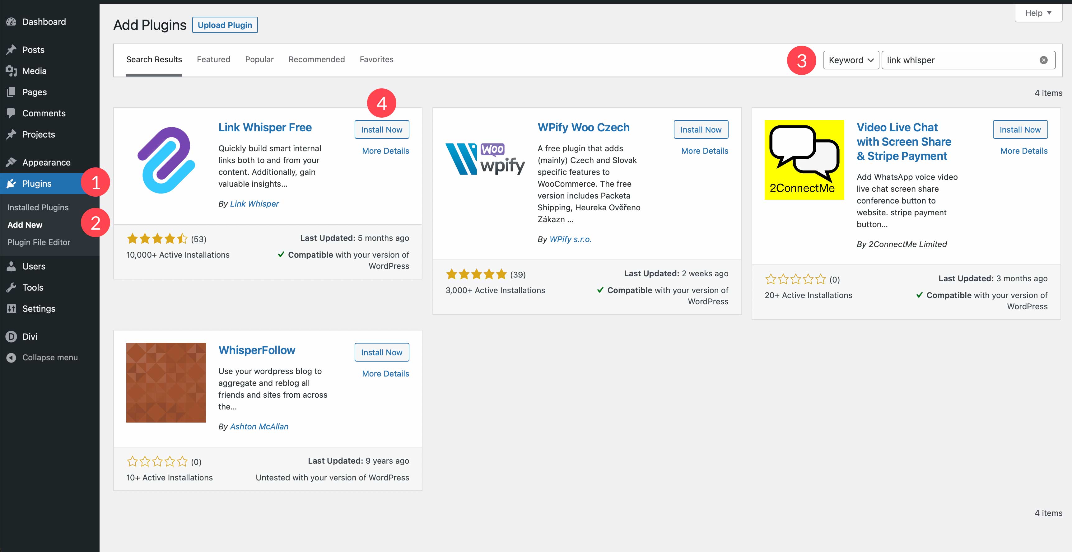The height and width of the screenshot is (552, 1072).
Task: Click the Favorites tab filter
Action: [377, 59]
